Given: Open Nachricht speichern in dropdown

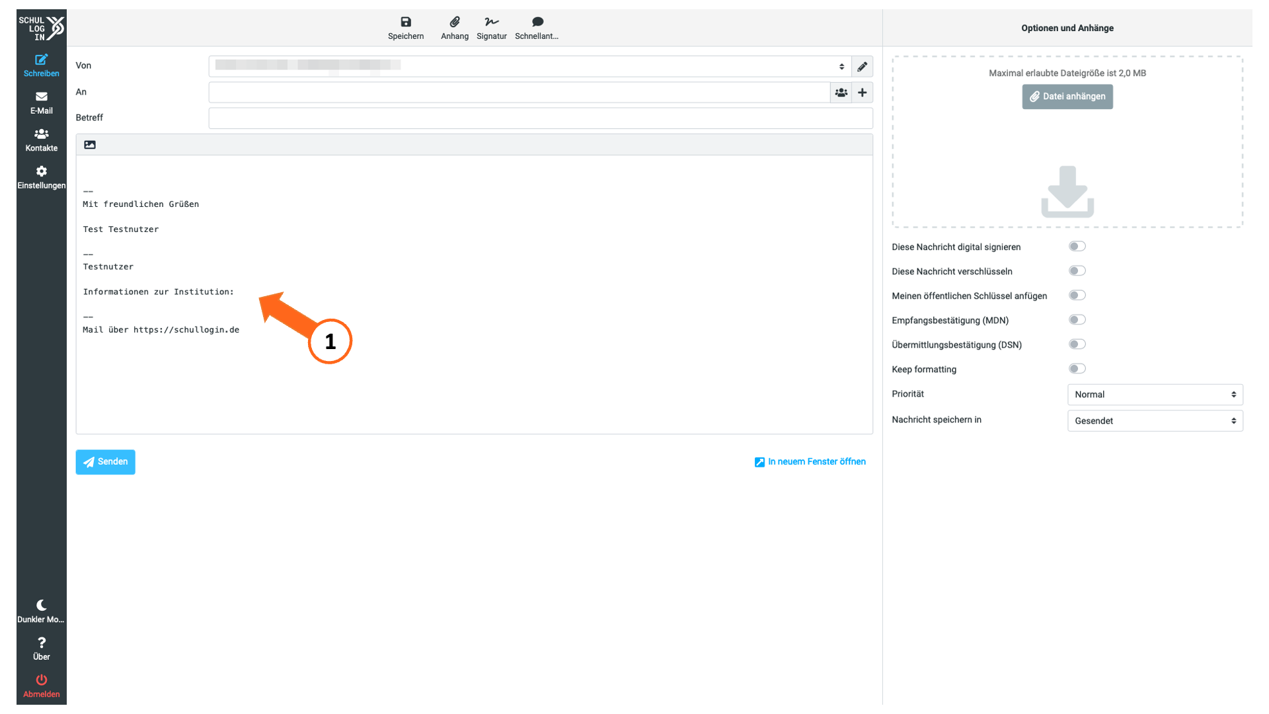Looking at the screenshot, I should (1155, 421).
